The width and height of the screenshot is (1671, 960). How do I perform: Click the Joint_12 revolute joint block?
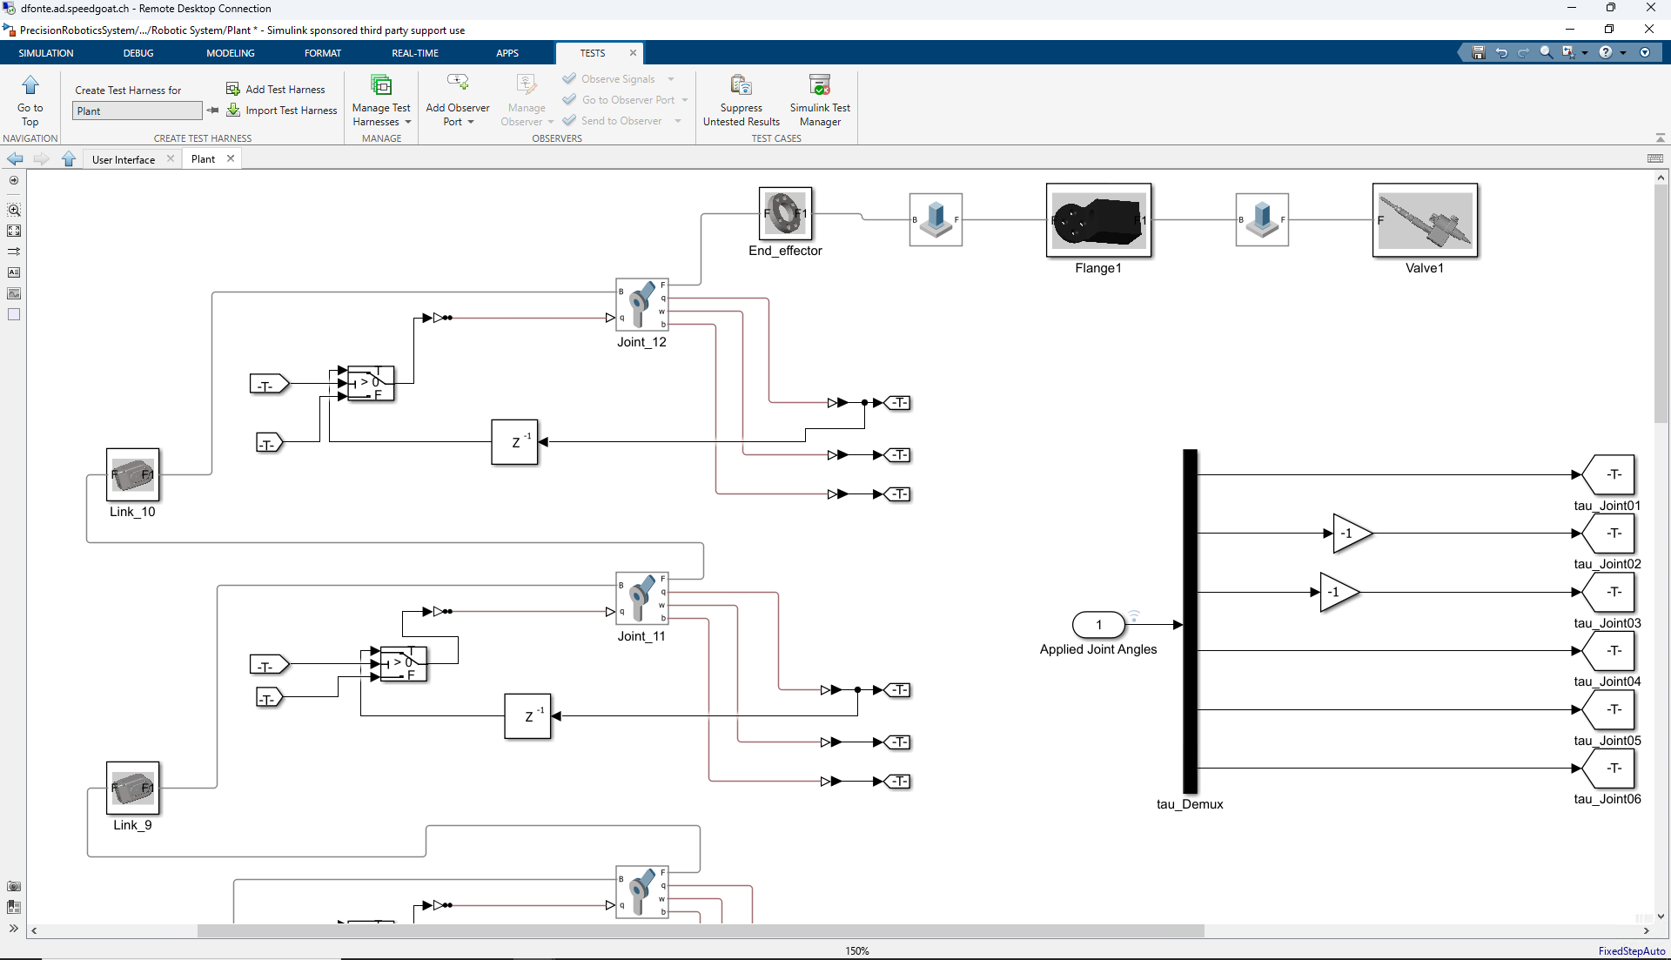[x=642, y=305]
